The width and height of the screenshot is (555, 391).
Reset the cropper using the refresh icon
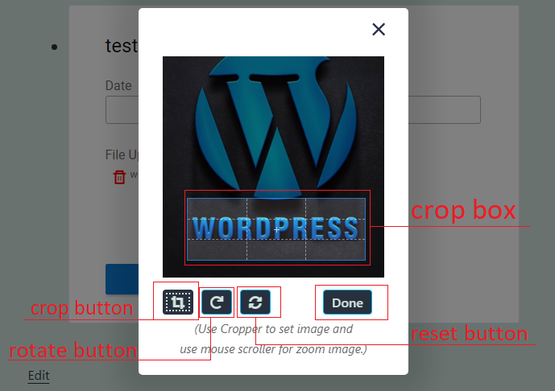[x=255, y=303]
